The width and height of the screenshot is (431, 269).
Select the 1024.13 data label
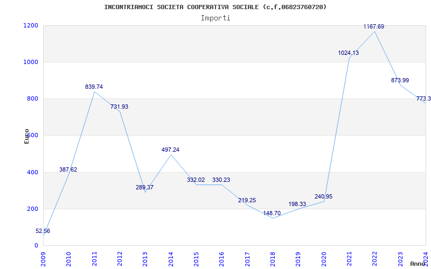pyautogui.click(x=348, y=53)
